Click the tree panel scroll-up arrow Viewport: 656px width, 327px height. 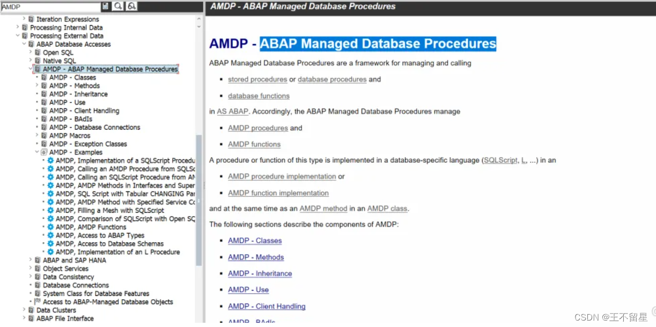[x=199, y=18]
